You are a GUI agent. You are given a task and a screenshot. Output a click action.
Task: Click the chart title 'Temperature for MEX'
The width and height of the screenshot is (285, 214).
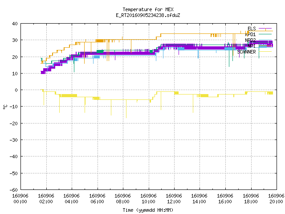coord(148,9)
